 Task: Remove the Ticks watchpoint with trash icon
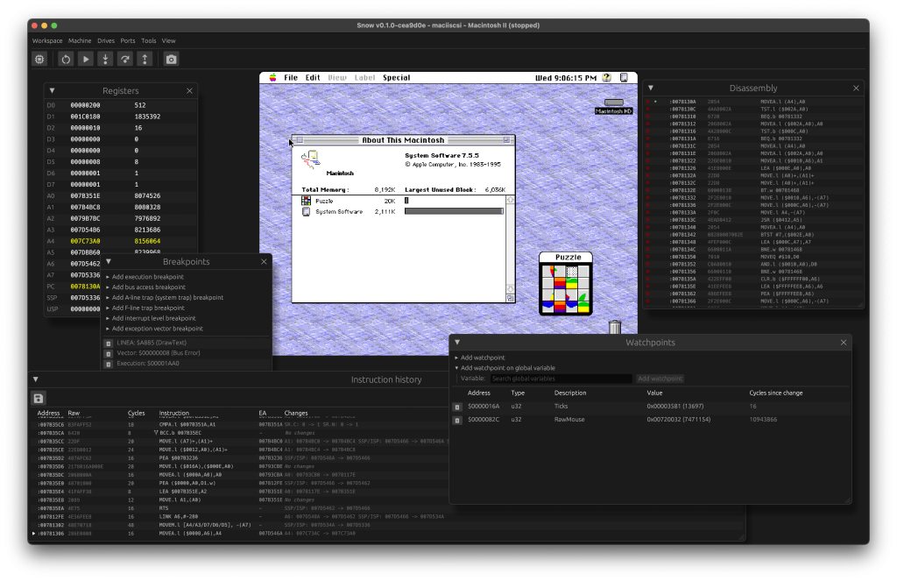(456, 407)
